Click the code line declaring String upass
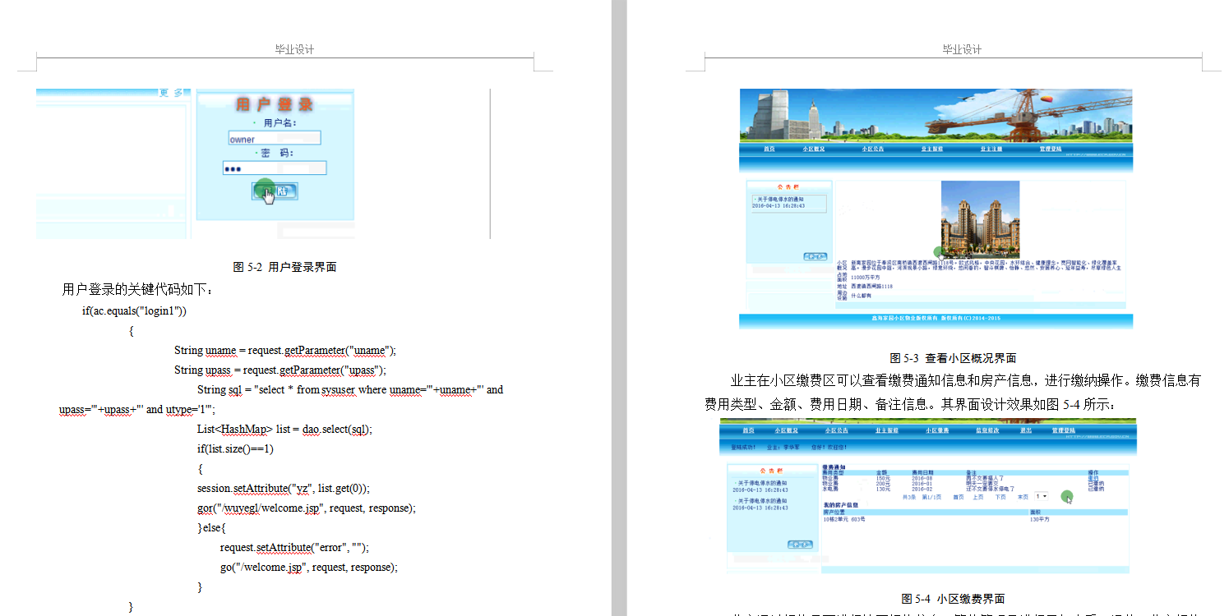This screenshot has width=1229, height=616. (280, 370)
